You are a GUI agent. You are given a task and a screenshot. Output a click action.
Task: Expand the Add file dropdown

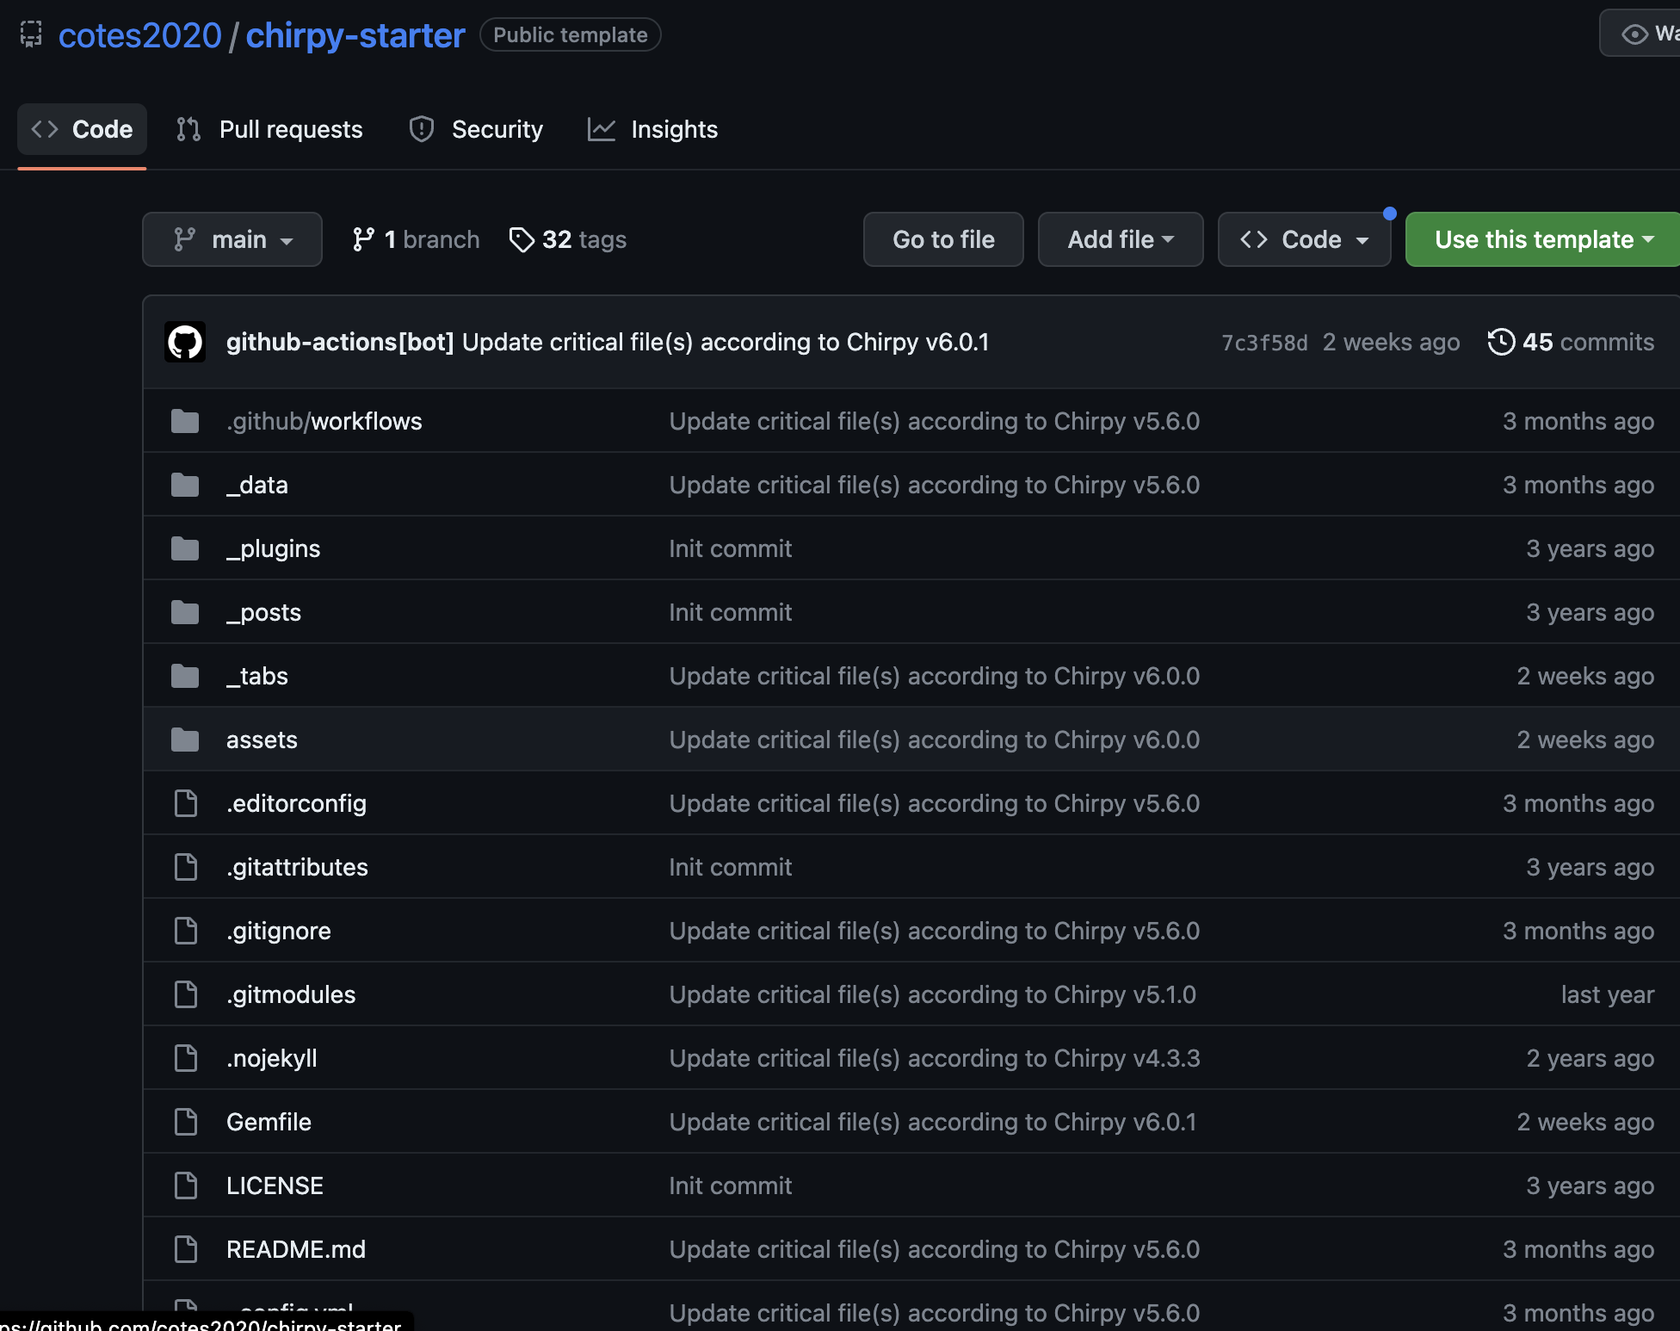tap(1121, 239)
